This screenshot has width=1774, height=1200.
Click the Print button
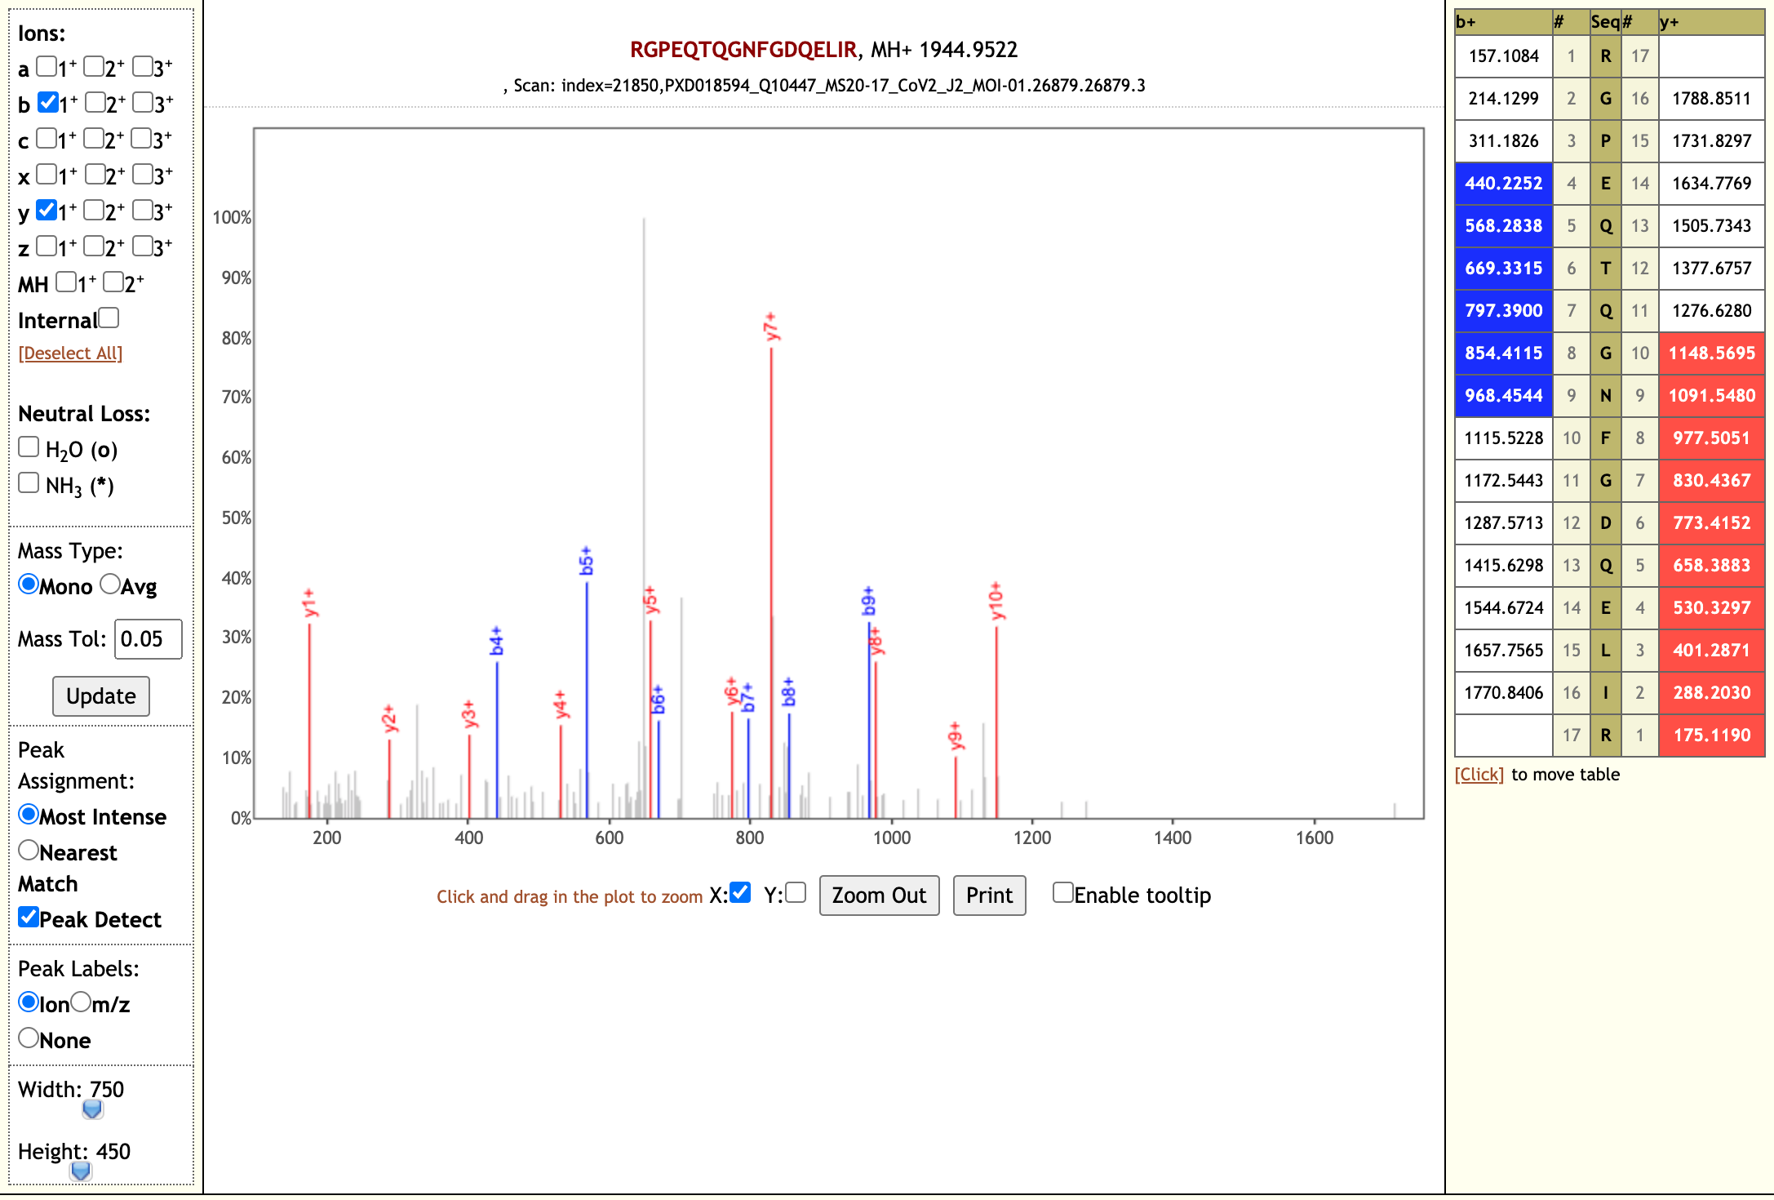989,896
